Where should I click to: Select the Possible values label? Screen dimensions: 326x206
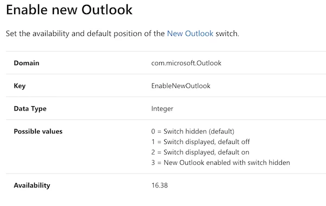click(x=38, y=131)
